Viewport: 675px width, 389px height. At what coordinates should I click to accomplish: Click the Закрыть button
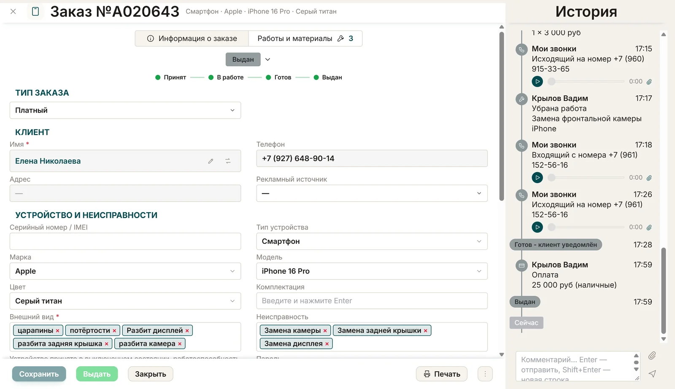click(151, 374)
